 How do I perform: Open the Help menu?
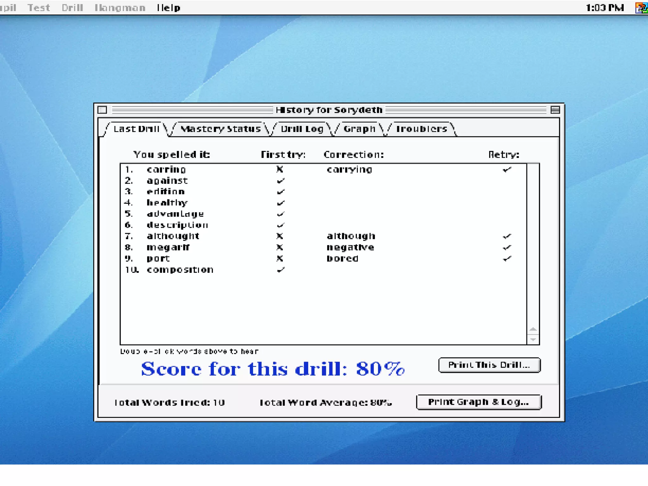(168, 8)
